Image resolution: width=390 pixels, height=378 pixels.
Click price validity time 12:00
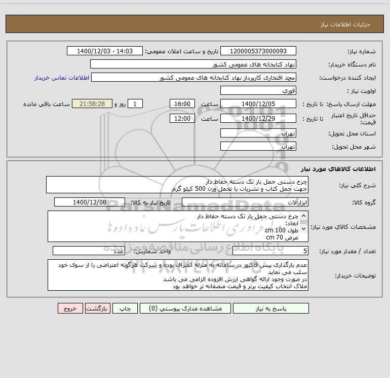pos(182,118)
